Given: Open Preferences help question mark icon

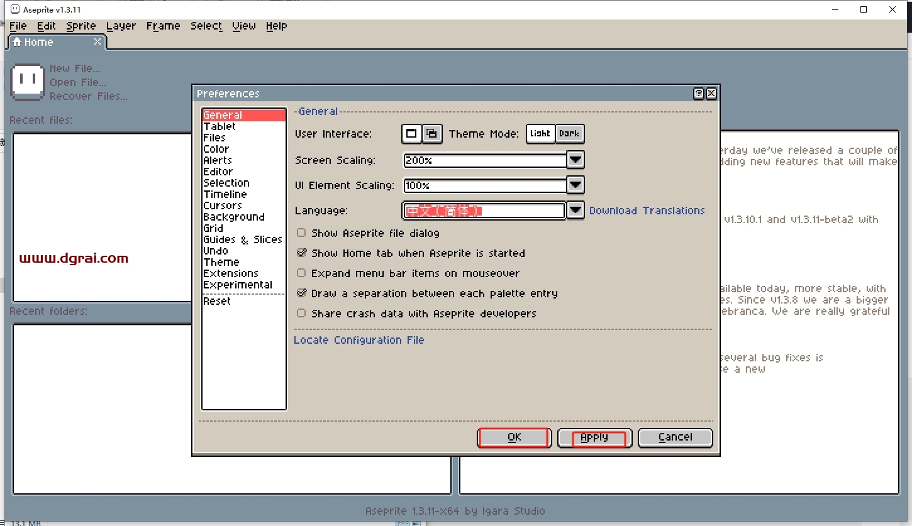Looking at the screenshot, I should pyautogui.click(x=699, y=94).
